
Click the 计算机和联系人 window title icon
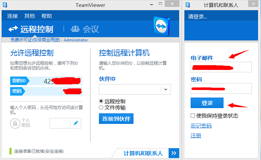point(188,5)
